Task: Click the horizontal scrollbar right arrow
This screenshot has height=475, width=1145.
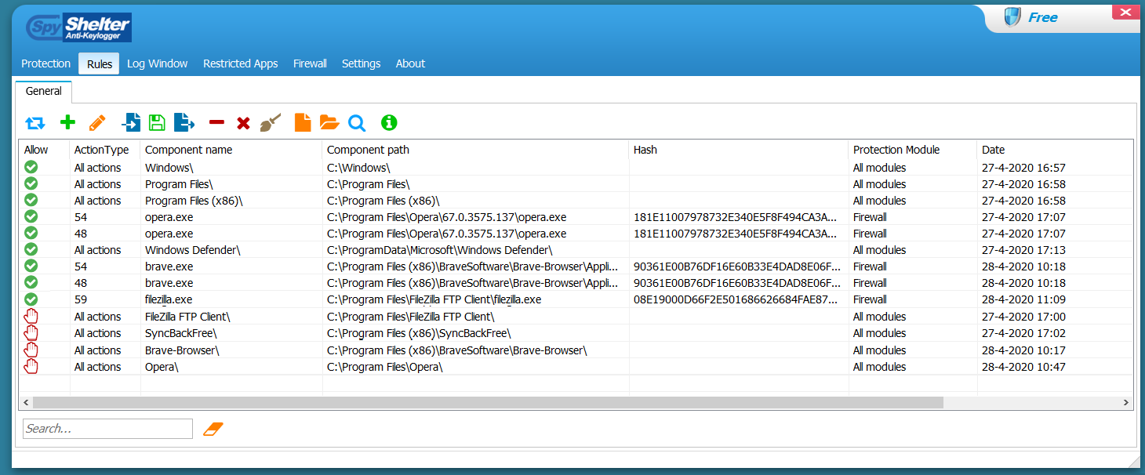Action: pos(1126,402)
